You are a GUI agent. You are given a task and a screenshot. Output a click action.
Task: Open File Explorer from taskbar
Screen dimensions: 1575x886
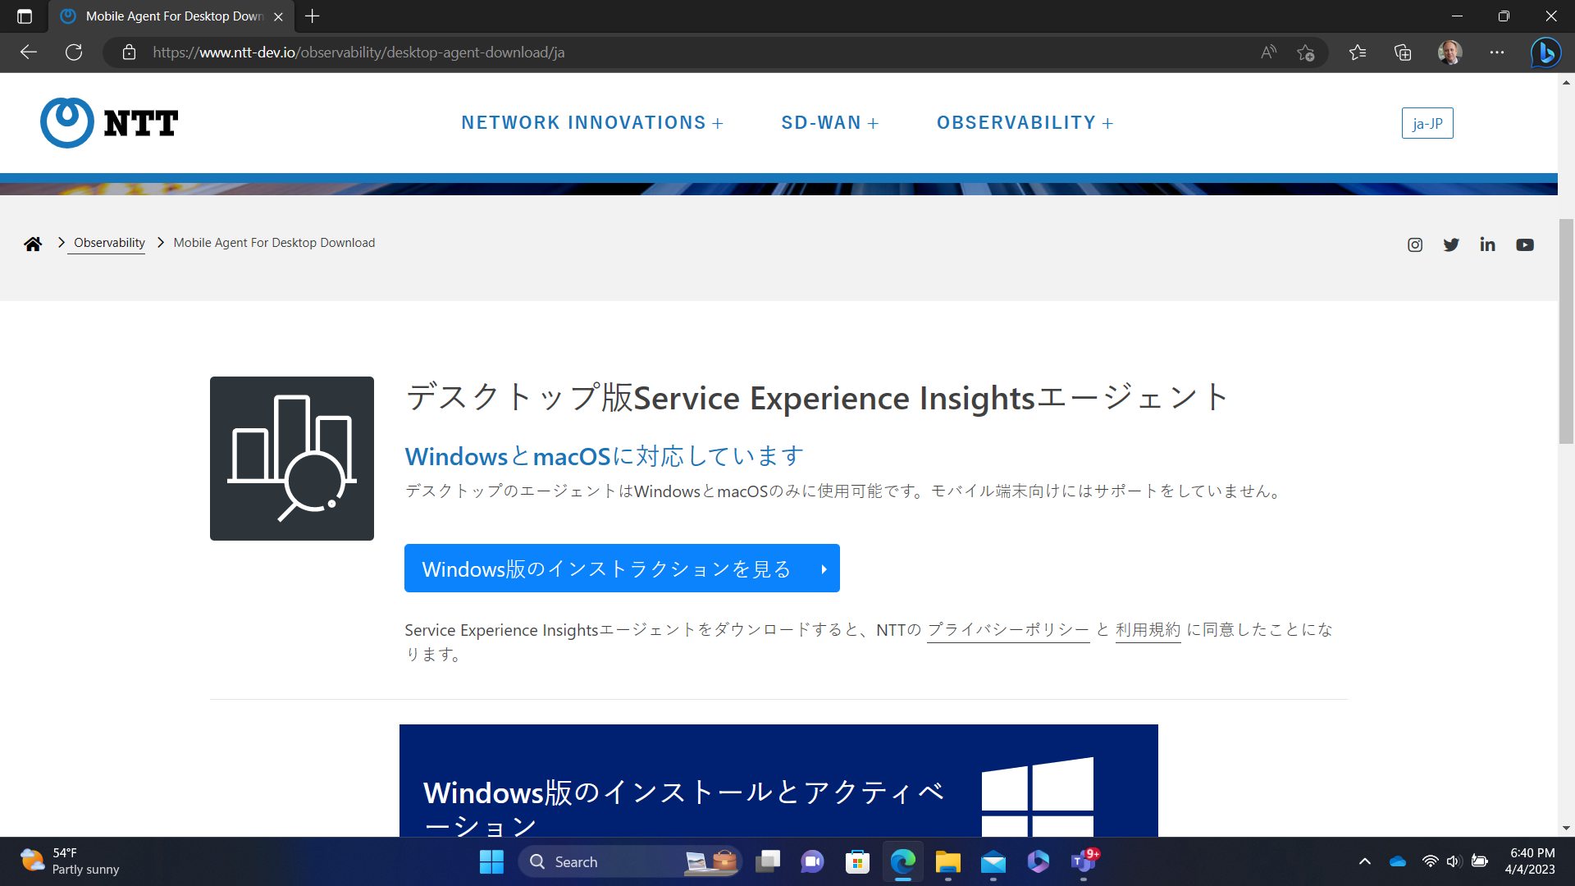tap(947, 861)
